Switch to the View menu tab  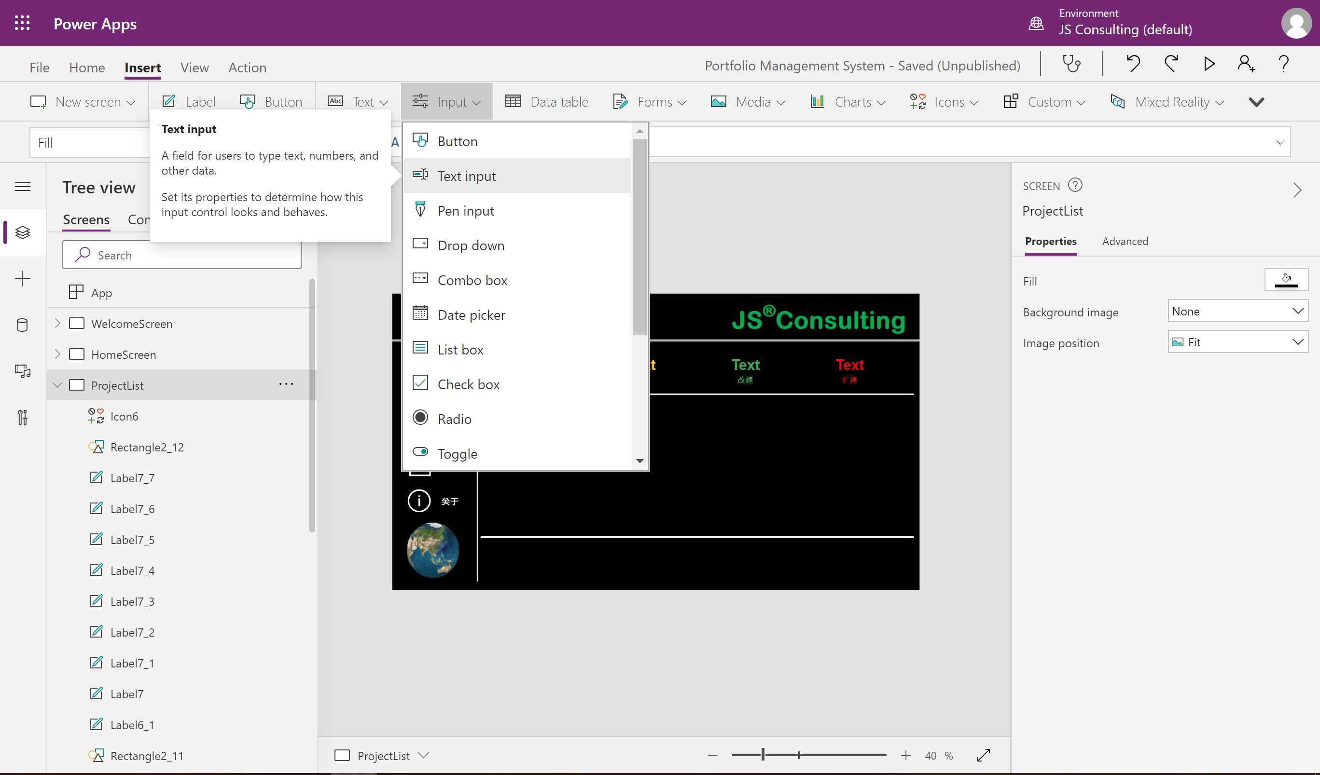195,68
